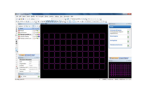
Task: Click the Print preview icon
Action: [x=33, y=19]
